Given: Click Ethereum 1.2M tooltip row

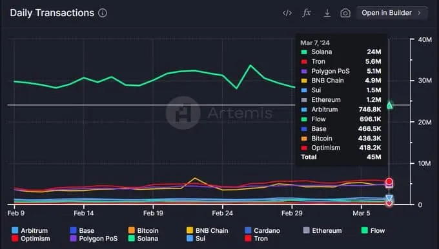Looking at the screenshot, I should click(341, 100).
